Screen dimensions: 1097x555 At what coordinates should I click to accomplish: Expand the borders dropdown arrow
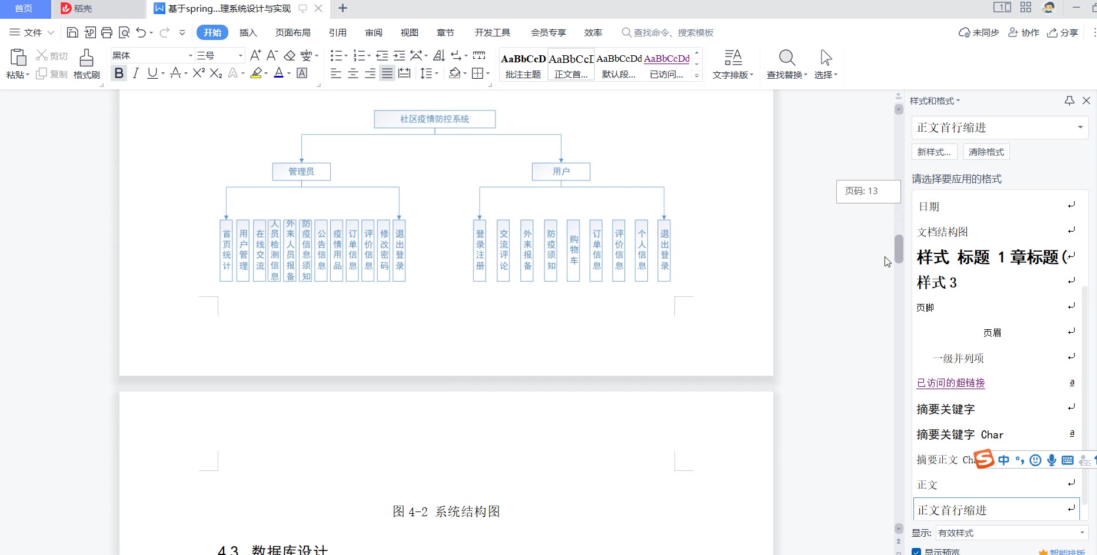(487, 73)
